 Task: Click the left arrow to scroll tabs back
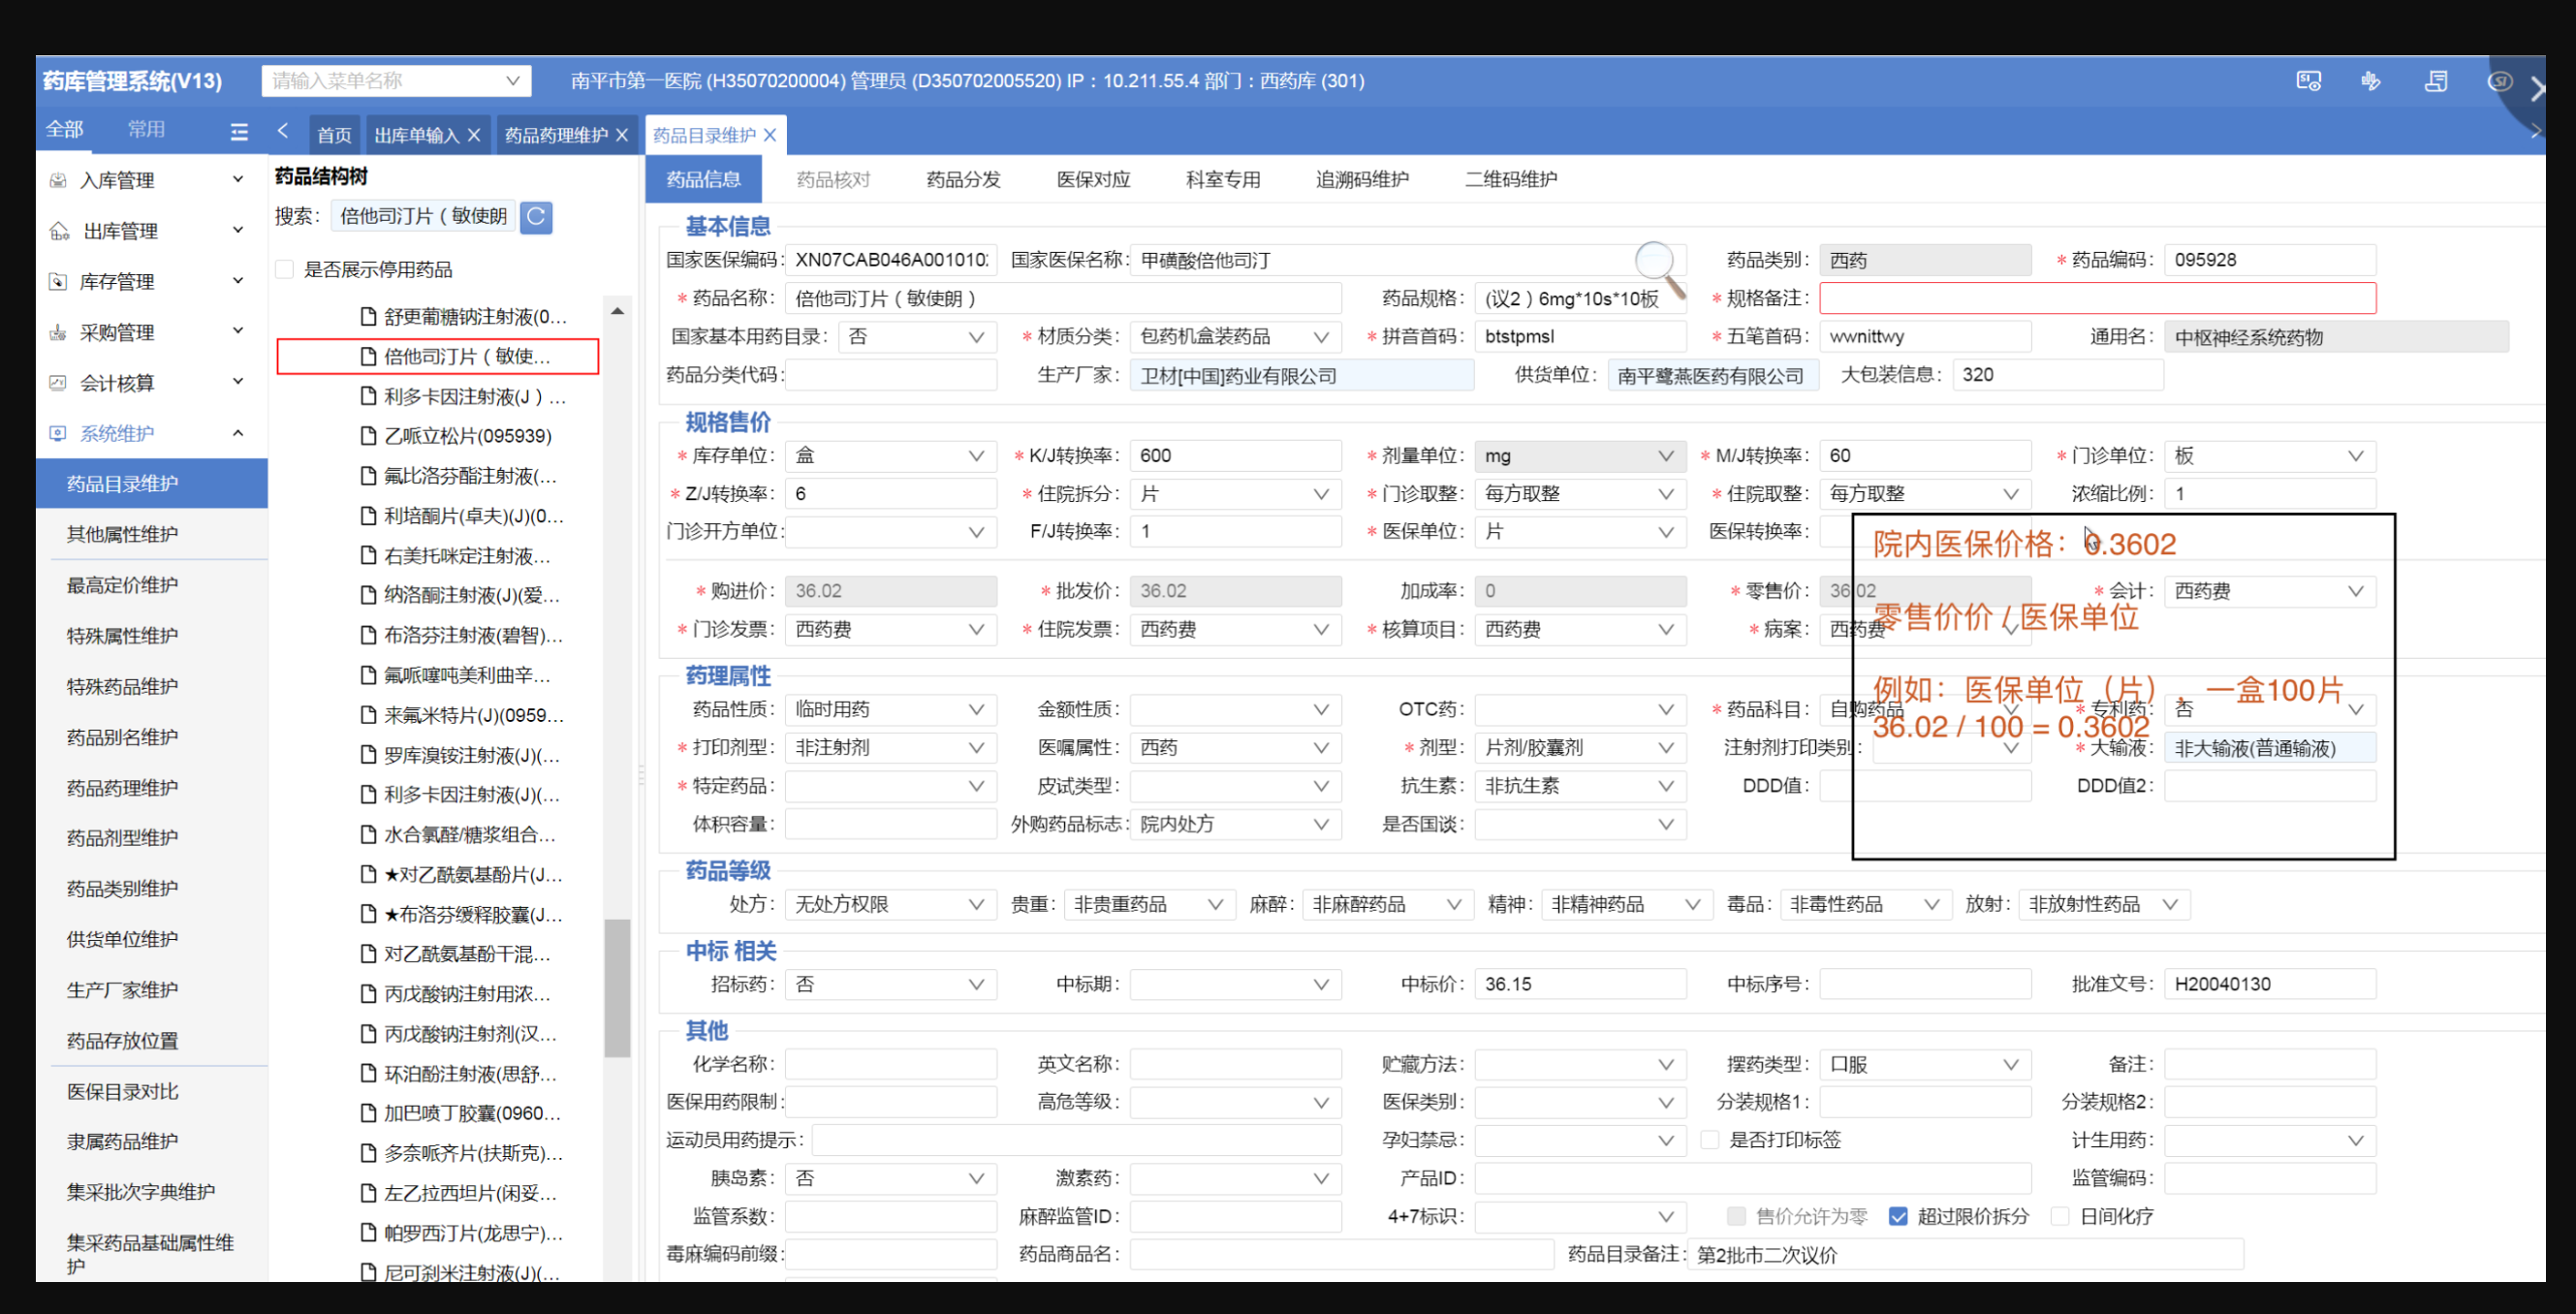(x=283, y=131)
